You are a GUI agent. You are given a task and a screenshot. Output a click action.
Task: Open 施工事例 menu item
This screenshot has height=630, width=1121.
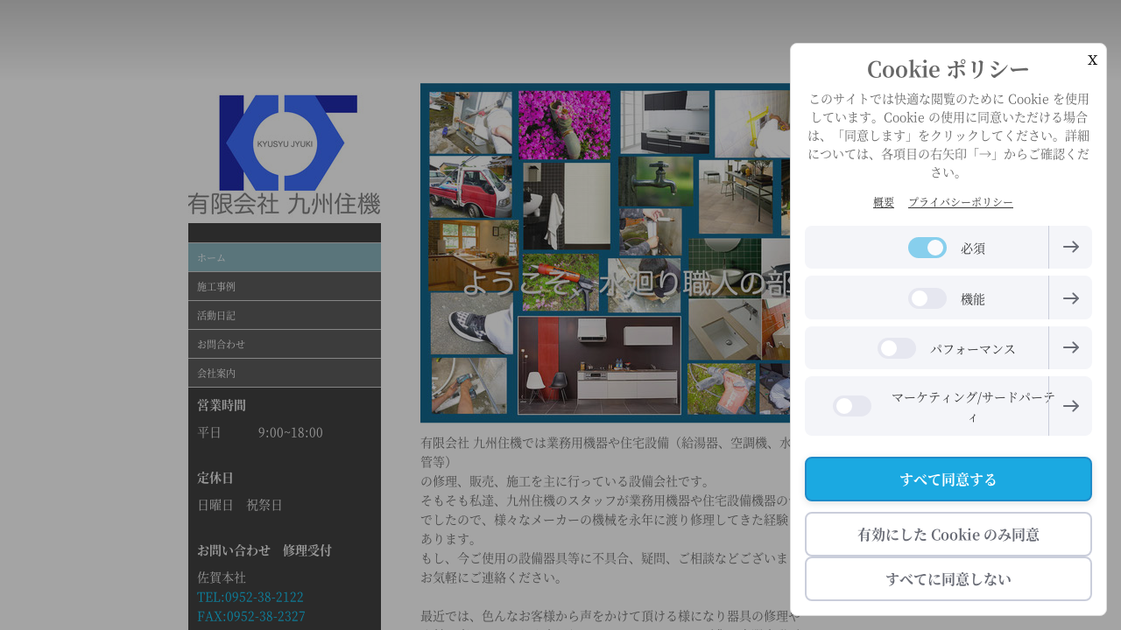click(284, 286)
